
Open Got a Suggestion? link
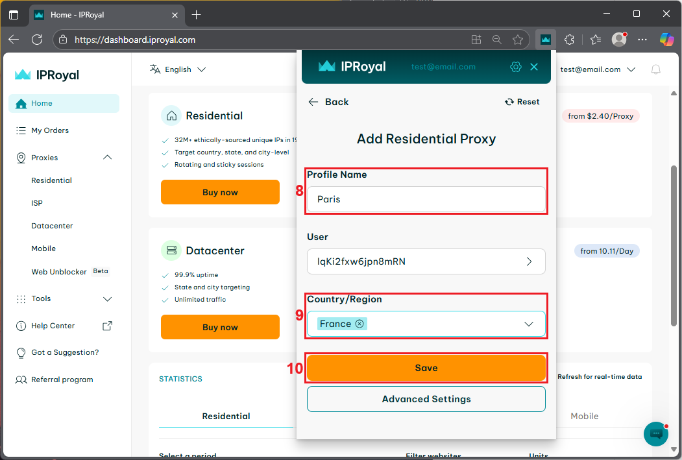[x=65, y=352]
